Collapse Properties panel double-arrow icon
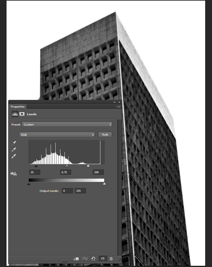212x267 pixels. (x=114, y=102)
